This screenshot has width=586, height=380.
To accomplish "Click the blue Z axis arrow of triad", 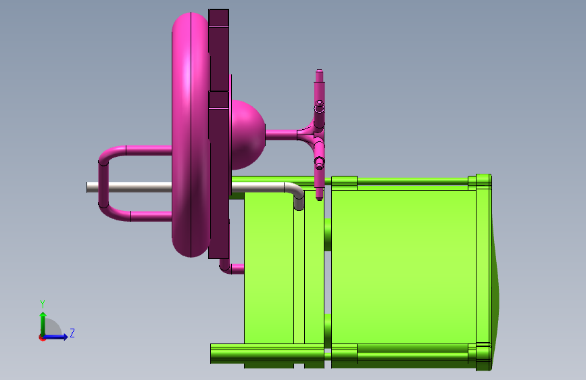I will (56, 337).
